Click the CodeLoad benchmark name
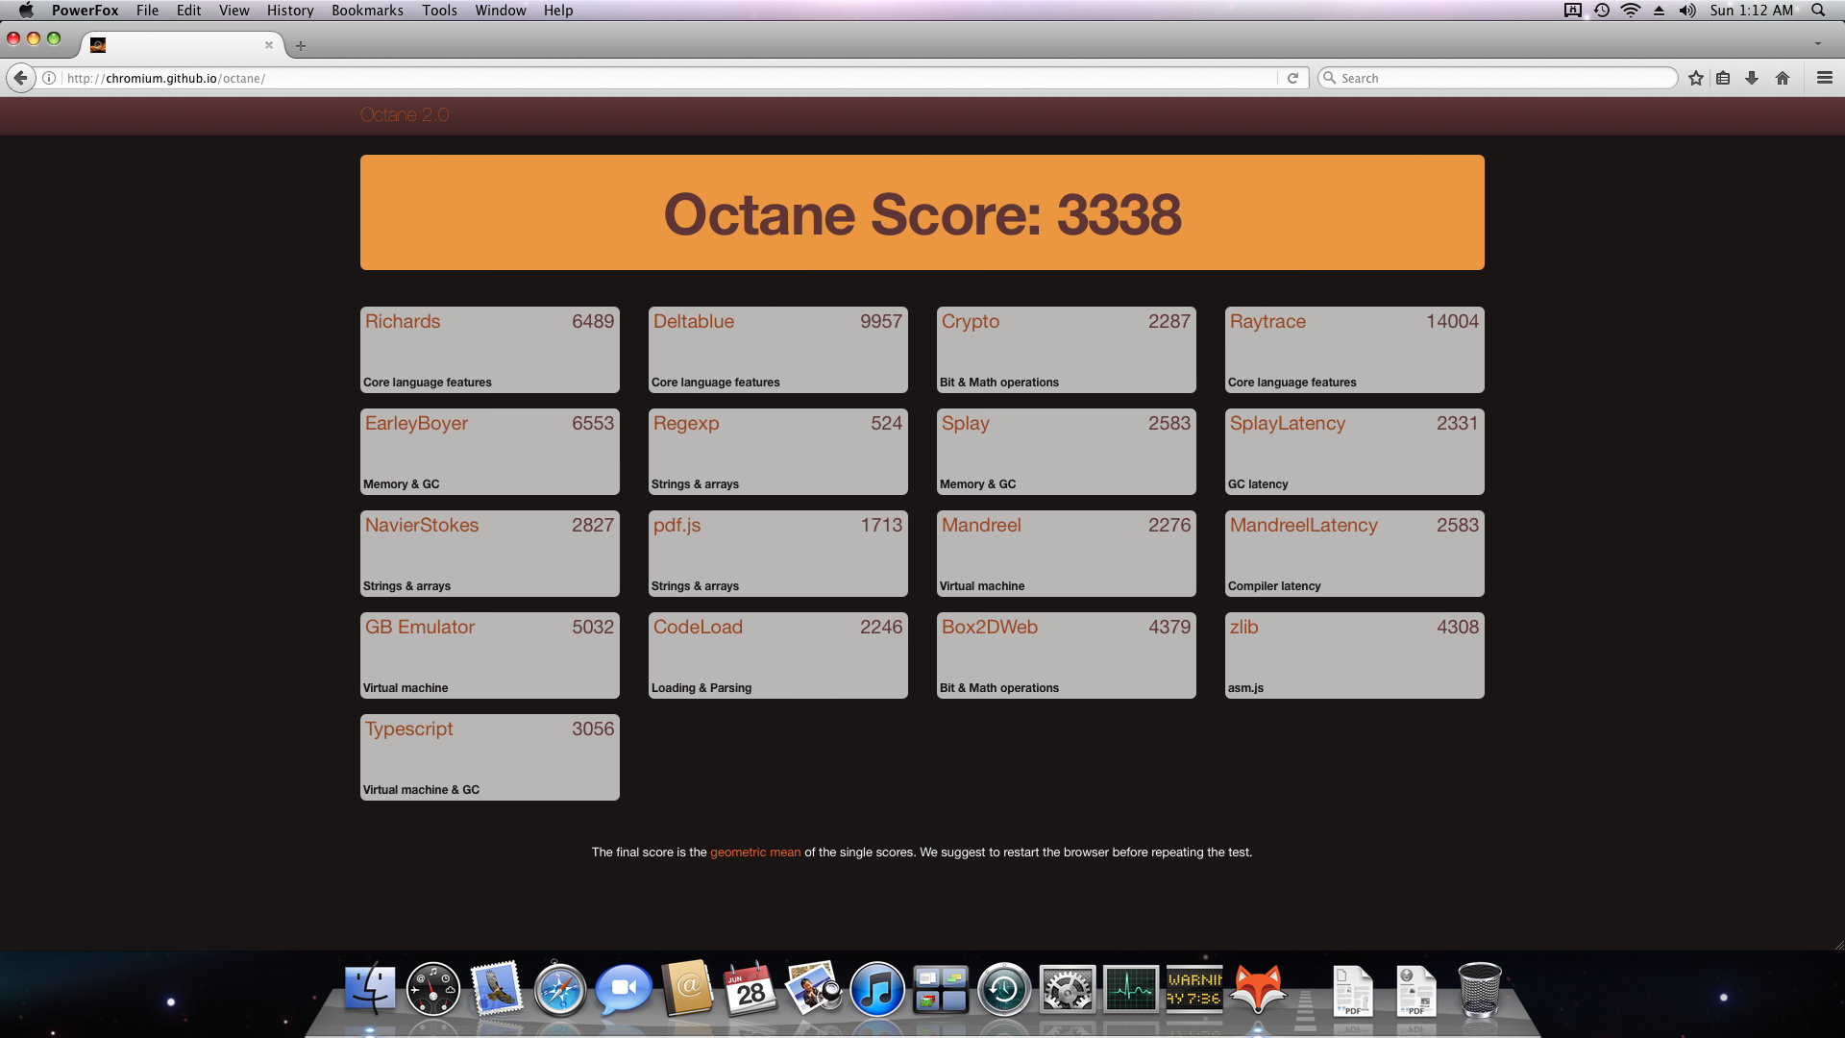The height and width of the screenshot is (1038, 1845). pyautogui.click(x=698, y=628)
